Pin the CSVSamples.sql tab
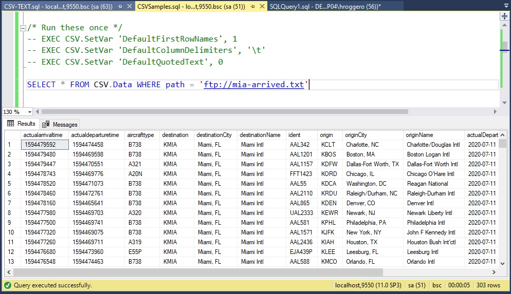The image size is (511, 294). [x=252, y=6]
